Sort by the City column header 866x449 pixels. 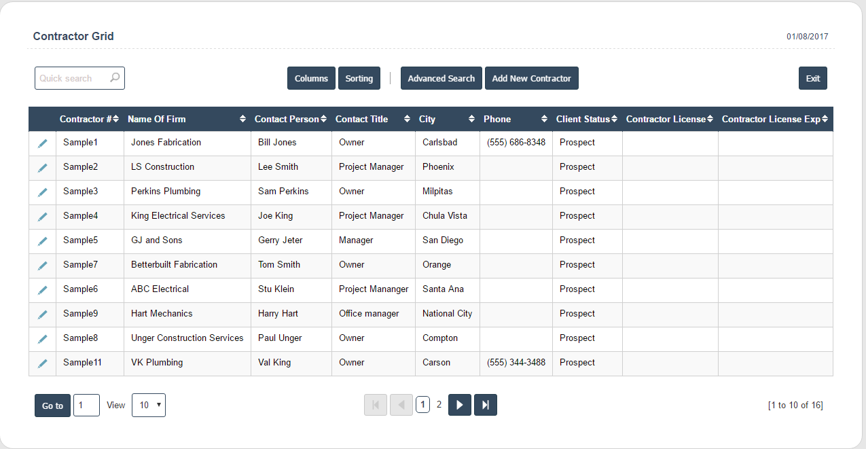471,119
